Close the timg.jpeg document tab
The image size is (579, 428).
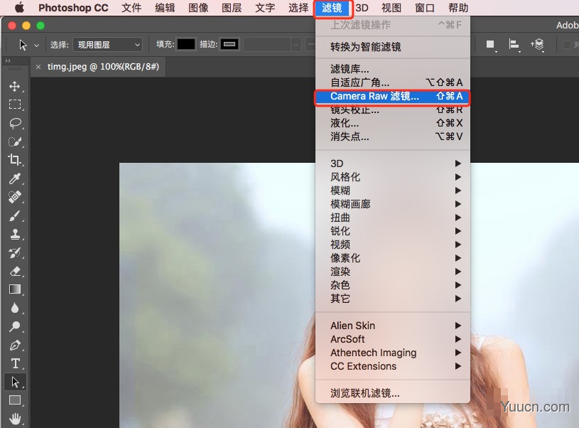(x=38, y=67)
